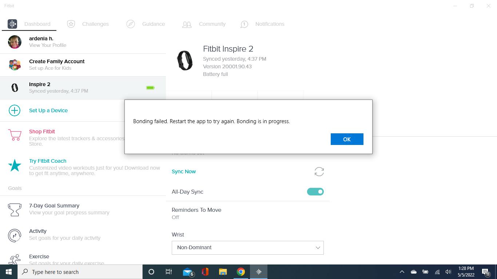The height and width of the screenshot is (279, 497).
Task: Click the Fitbit app taskbar icon
Action: point(259,272)
